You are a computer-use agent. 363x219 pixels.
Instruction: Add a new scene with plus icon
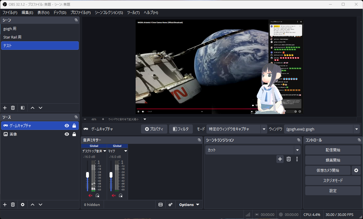click(x=5, y=108)
